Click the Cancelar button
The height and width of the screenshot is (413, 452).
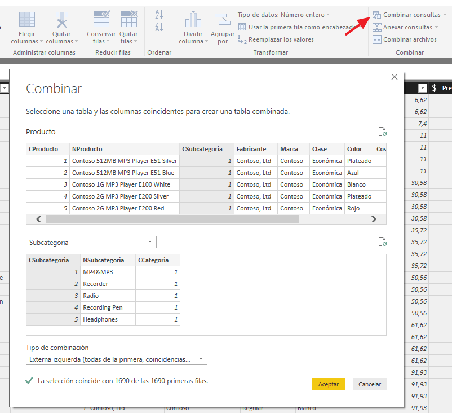(370, 384)
